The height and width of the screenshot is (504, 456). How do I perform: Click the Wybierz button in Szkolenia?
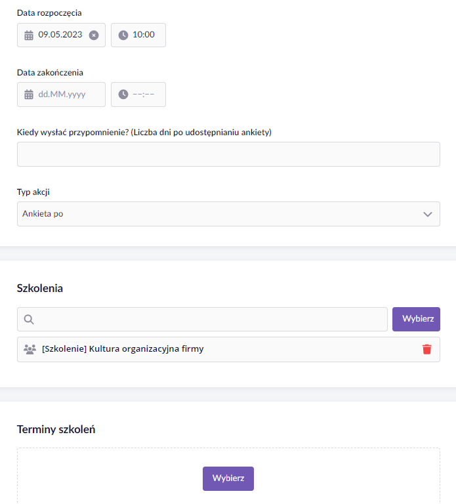pos(416,319)
